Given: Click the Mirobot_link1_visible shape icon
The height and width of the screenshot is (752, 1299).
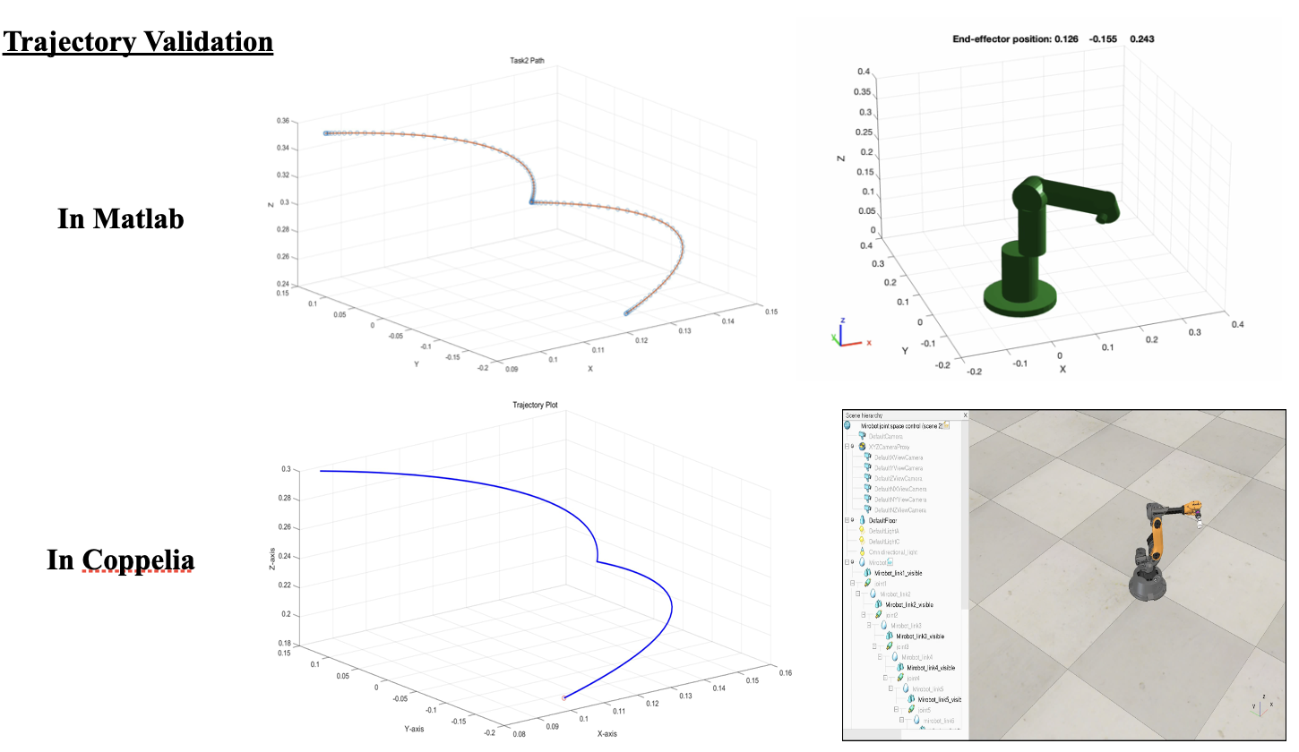Looking at the screenshot, I should [x=867, y=573].
